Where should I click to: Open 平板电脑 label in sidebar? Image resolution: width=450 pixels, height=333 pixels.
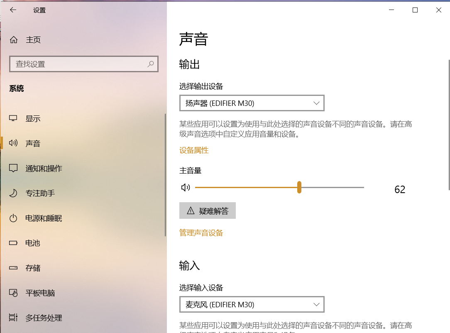(x=40, y=293)
